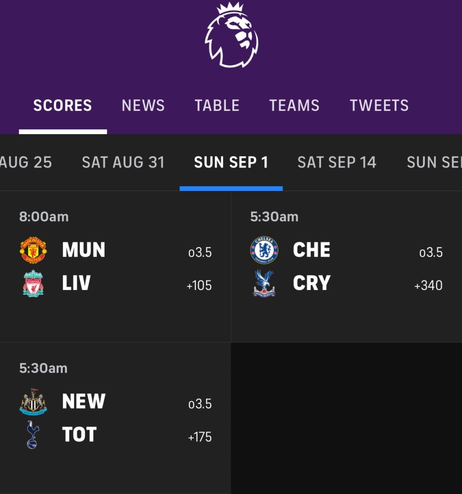This screenshot has height=494, width=462.
Task: Switch to the News tab
Action: [143, 106]
